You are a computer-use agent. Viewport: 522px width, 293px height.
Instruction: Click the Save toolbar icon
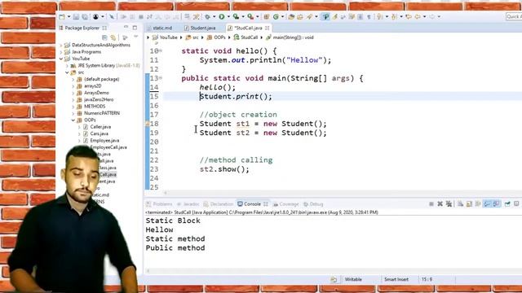tap(76, 16)
